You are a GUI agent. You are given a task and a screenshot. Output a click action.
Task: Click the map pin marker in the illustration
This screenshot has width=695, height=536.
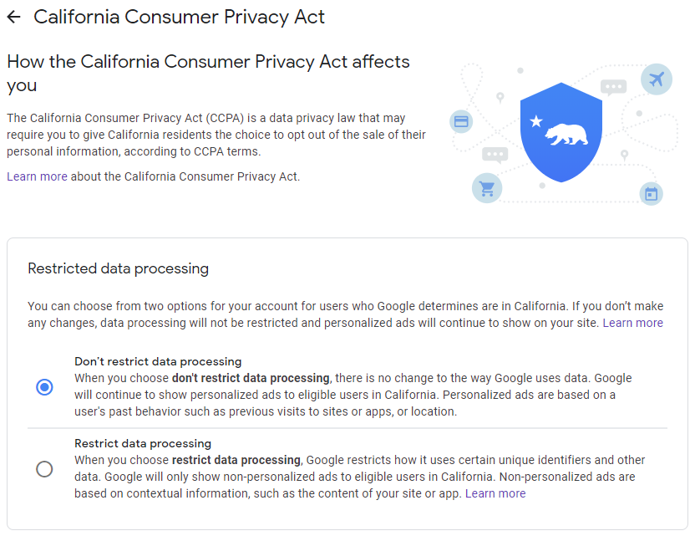500,97
